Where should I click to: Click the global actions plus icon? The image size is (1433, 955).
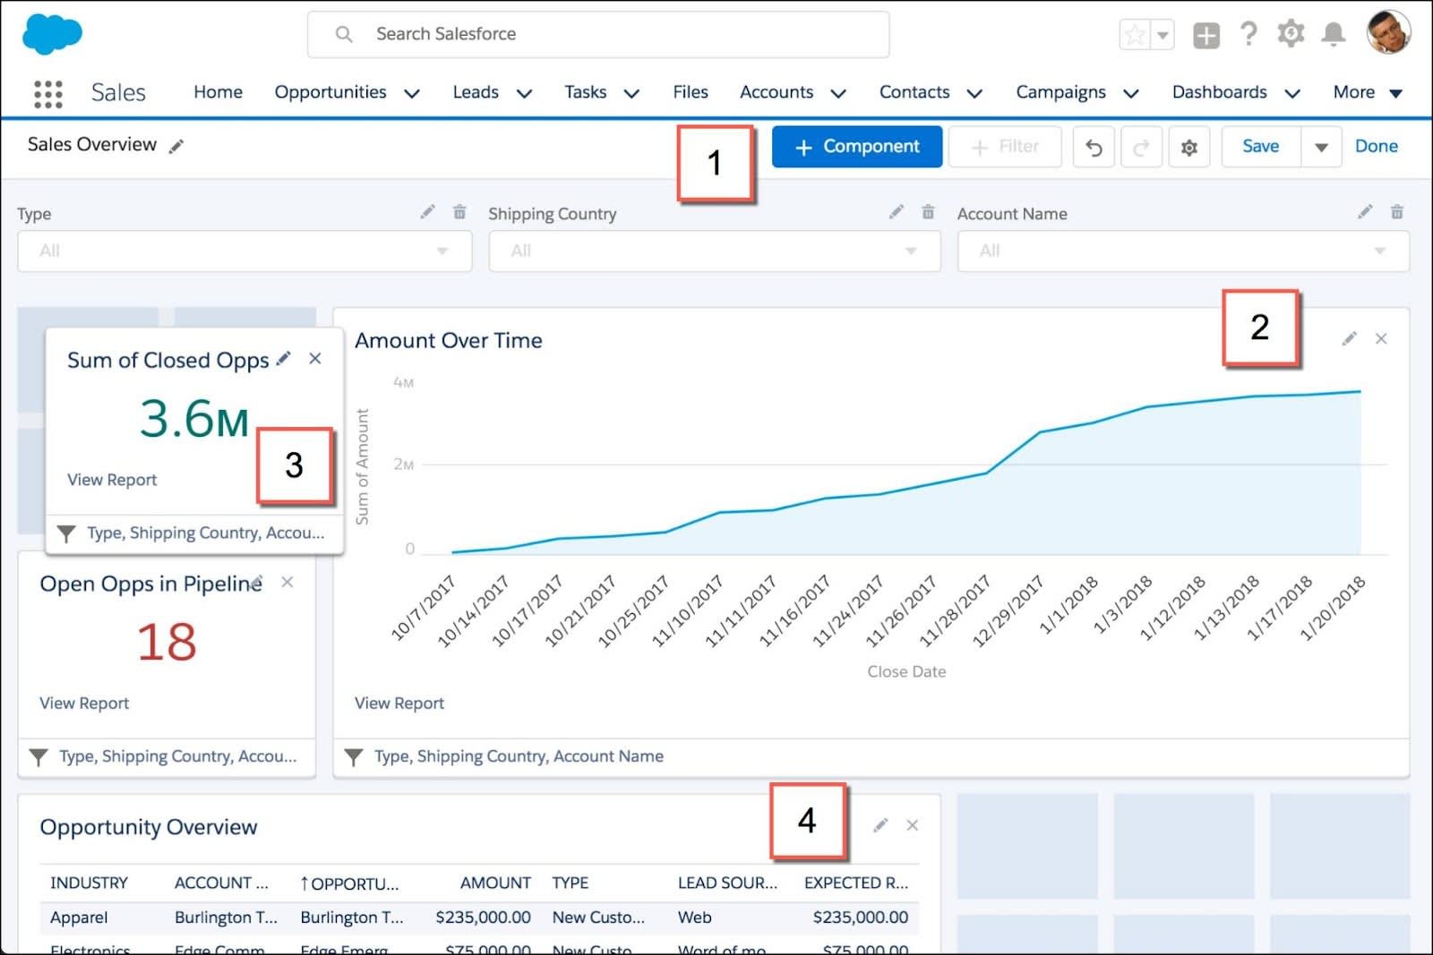[x=1206, y=35]
